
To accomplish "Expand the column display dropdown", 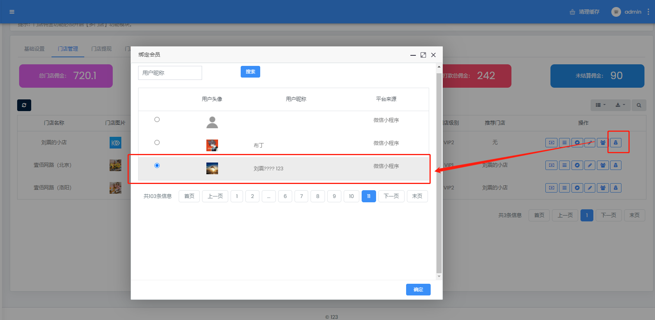I will click(x=600, y=105).
